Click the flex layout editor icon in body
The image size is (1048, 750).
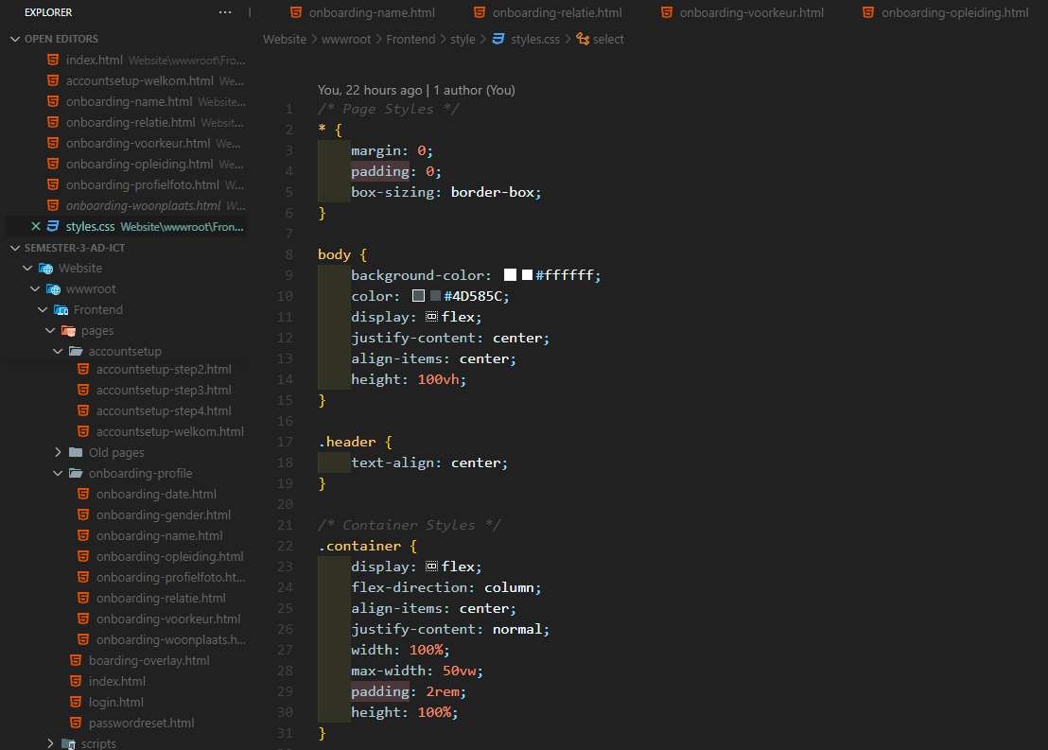pos(431,317)
